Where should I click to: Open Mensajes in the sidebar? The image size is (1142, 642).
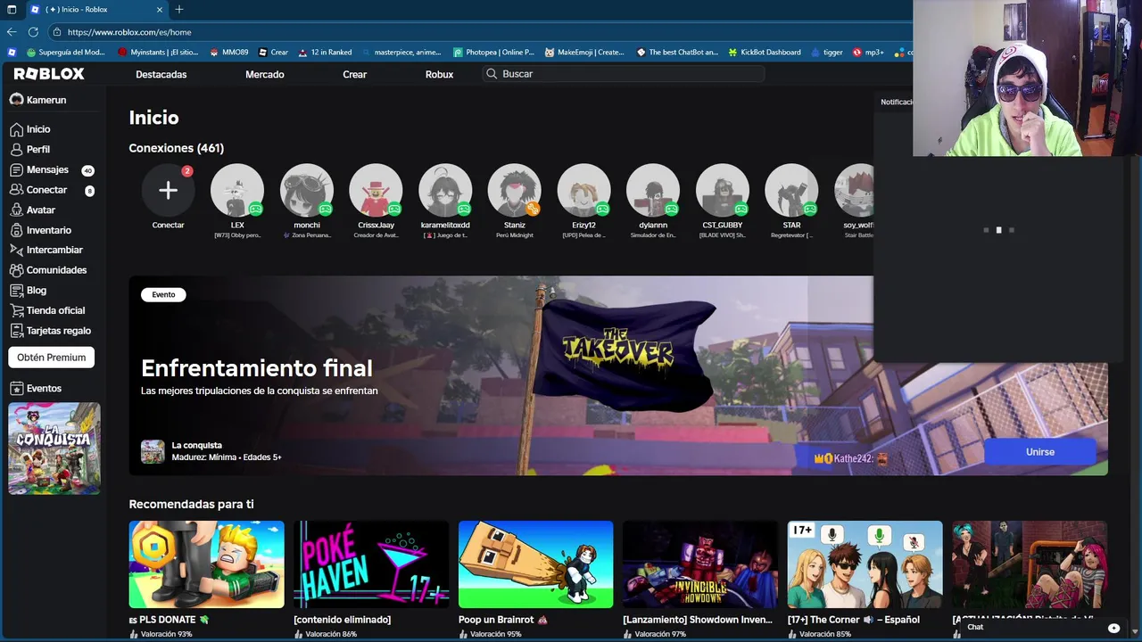point(40,169)
